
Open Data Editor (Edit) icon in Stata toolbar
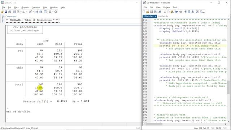[37, 12]
